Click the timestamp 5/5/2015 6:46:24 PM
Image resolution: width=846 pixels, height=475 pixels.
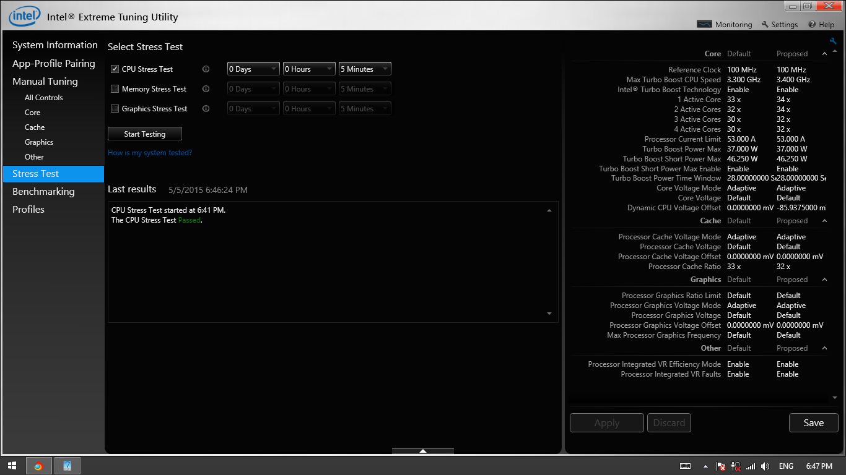[x=208, y=190]
